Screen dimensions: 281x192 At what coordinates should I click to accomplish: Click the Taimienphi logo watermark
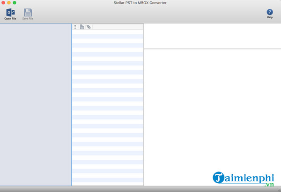pos(243,178)
